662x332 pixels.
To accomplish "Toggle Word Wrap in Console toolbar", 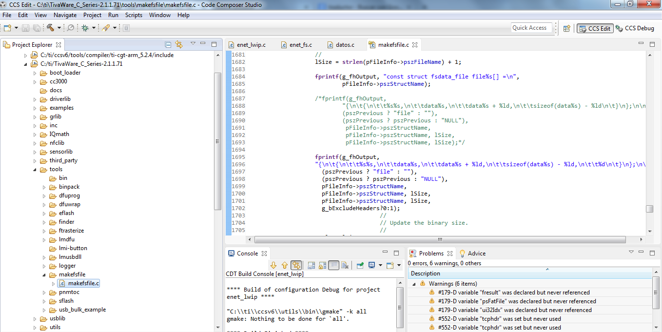I will point(334,265).
